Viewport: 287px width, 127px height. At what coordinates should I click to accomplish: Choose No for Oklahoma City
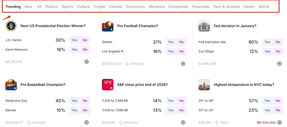pos(85,101)
